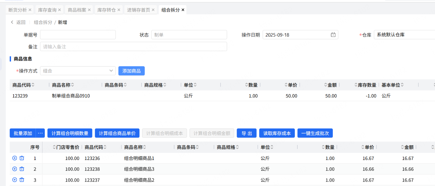Screen dimensions: 435x186
Task: Click the 批量添加 button
Action: (x=23, y=133)
